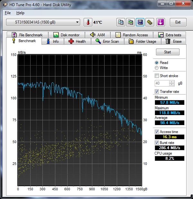Switch to the Folder Usage tab
This screenshot has width=193, height=199.
(x=142, y=41)
